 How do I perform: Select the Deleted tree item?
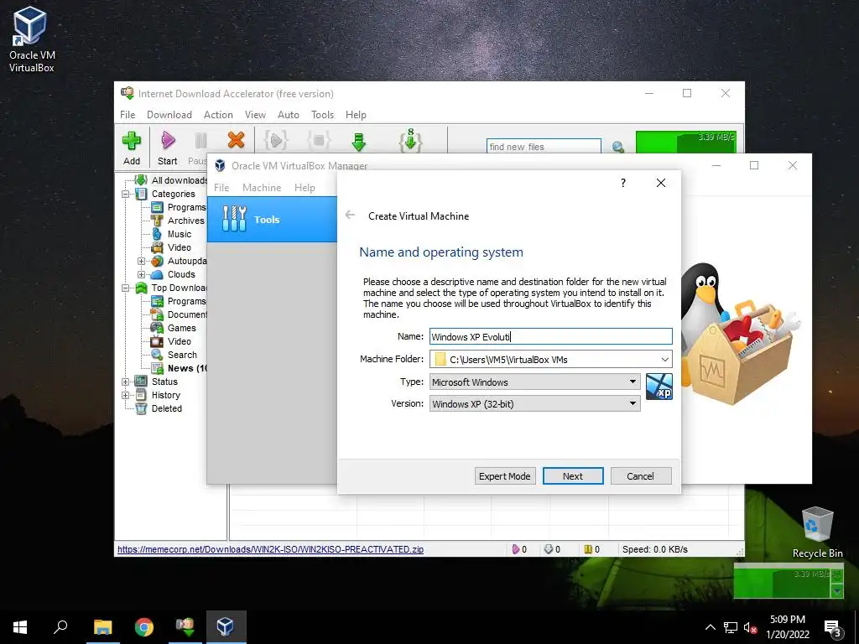[x=167, y=408]
